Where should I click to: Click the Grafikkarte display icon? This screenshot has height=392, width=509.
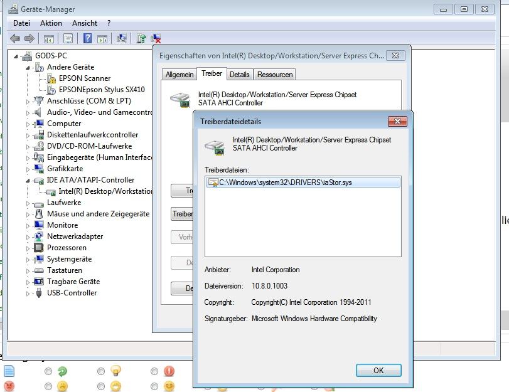[x=39, y=169]
